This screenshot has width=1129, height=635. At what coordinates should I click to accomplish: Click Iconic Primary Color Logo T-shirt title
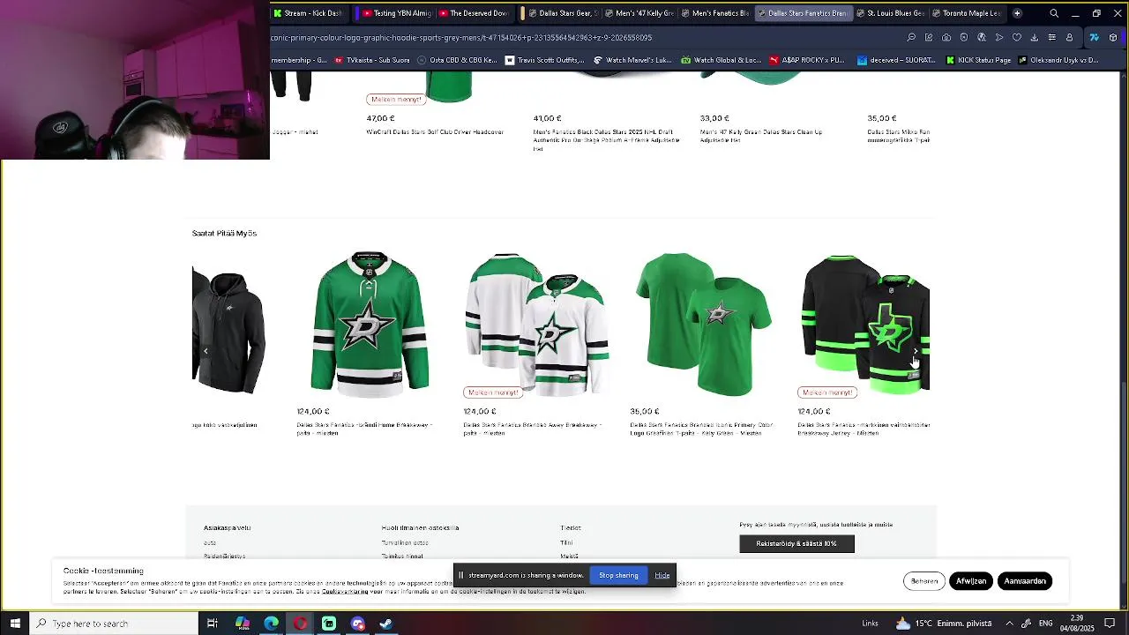click(x=701, y=429)
